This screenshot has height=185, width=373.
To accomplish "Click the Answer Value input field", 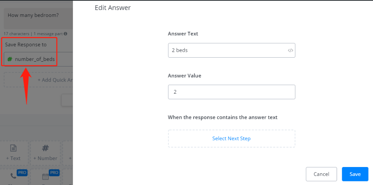I will click(x=231, y=92).
